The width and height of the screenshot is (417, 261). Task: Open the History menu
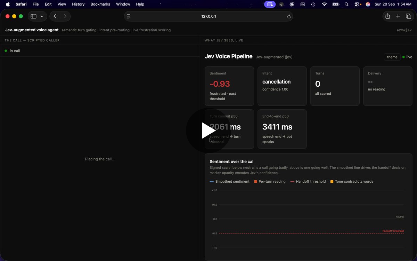click(x=78, y=4)
